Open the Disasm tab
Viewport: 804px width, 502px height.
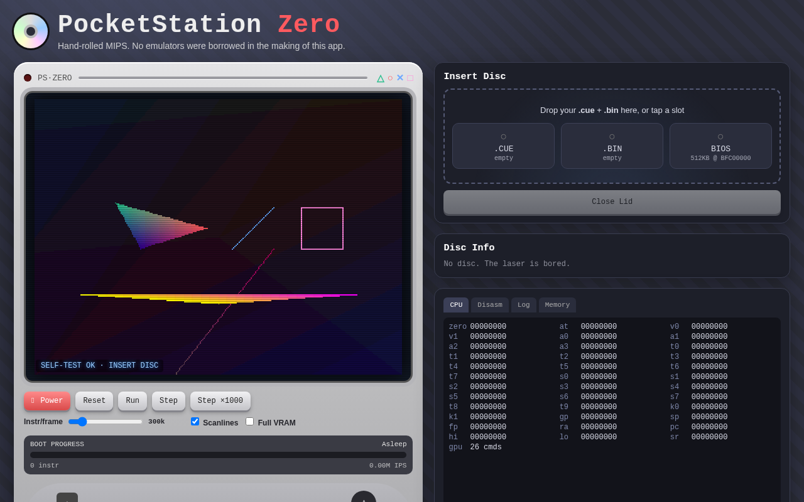coord(490,305)
